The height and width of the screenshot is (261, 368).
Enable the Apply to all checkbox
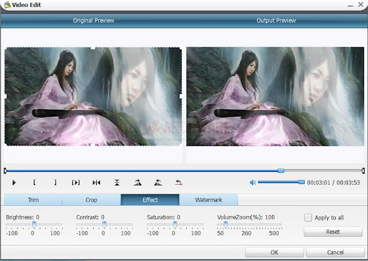tap(308, 217)
